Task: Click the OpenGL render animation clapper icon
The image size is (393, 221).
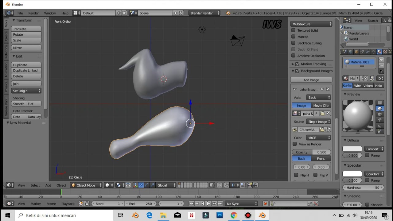Action: [255, 185]
